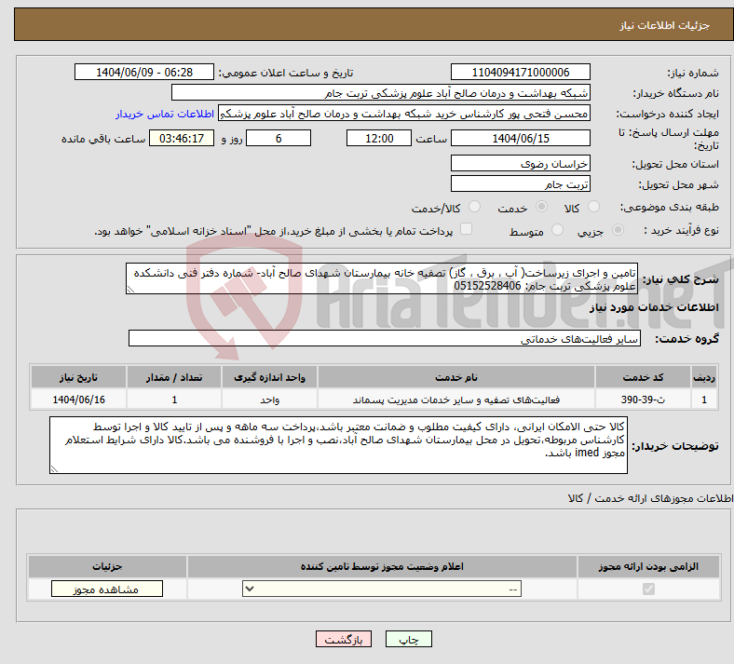This screenshot has height=664, width=734.
Task: Select the کالا/خدمت radio button
Action: pos(475,207)
